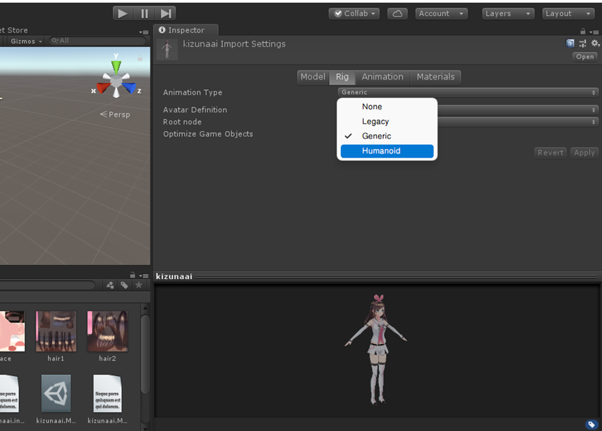Click the scene orientation gizmo Y axis cone
The image size is (602, 431).
(x=116, y=66)
